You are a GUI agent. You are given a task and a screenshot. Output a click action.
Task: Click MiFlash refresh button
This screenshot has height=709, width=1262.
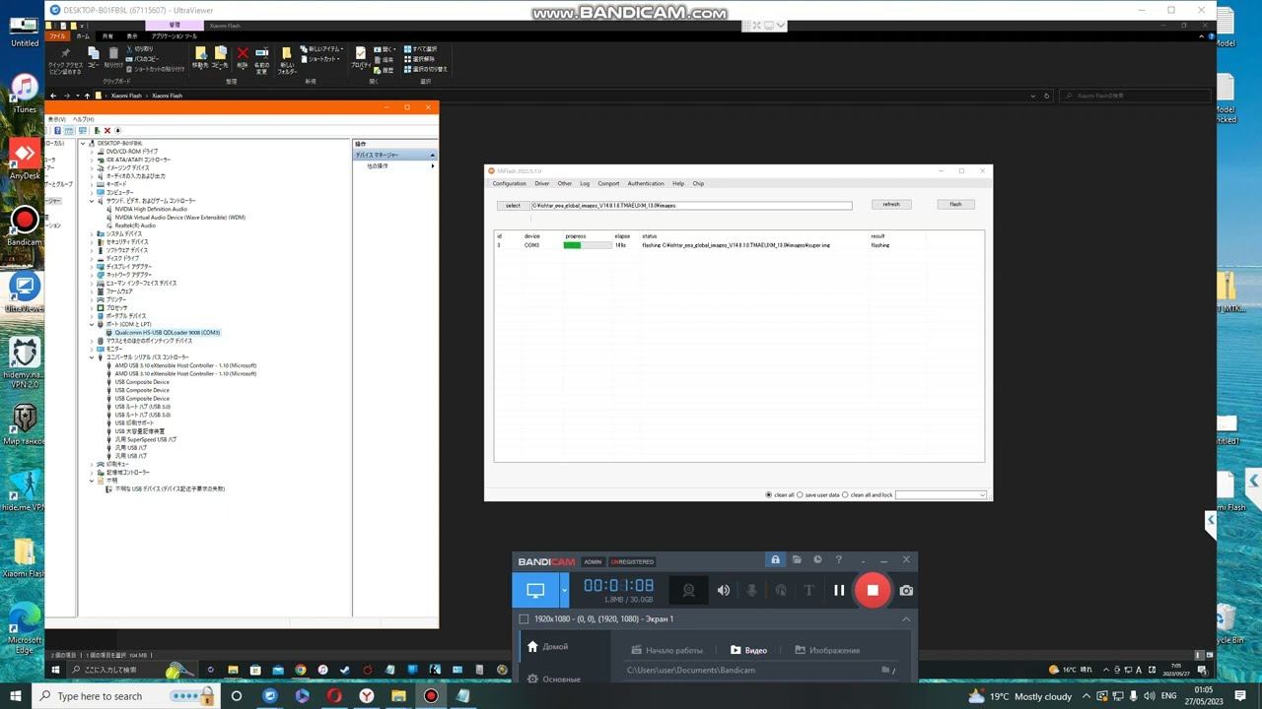click(x=891, y=205)
